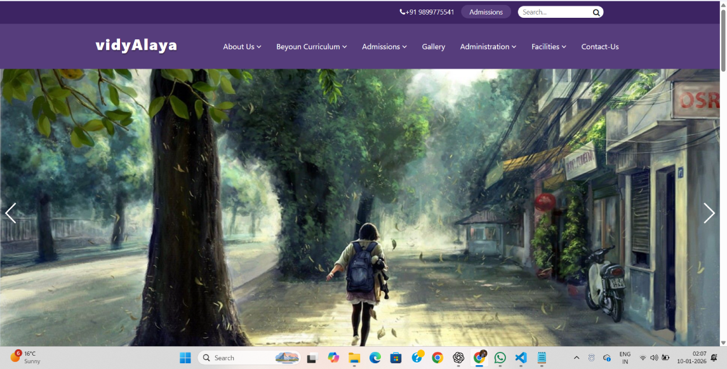Click the Admissions pill button in top bar
The height and width of the screenshot is (369, 727).
[x=486, y=12]
